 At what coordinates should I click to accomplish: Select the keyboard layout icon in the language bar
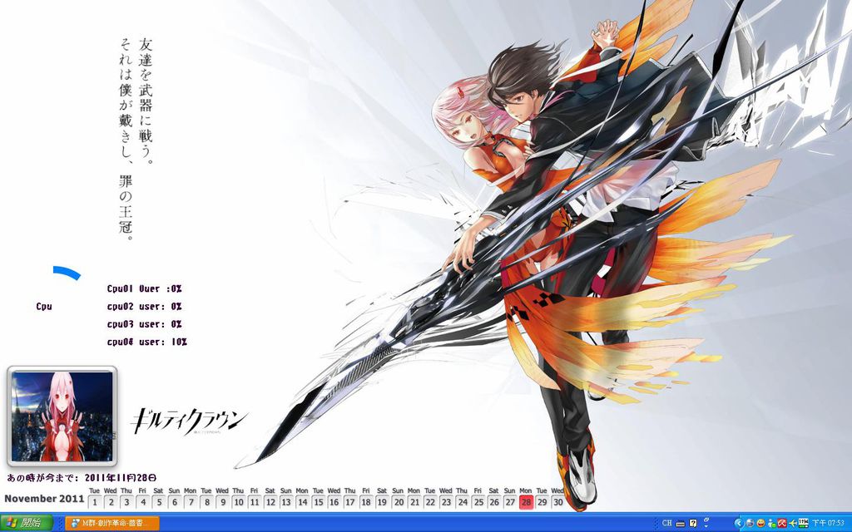point(681,525)
